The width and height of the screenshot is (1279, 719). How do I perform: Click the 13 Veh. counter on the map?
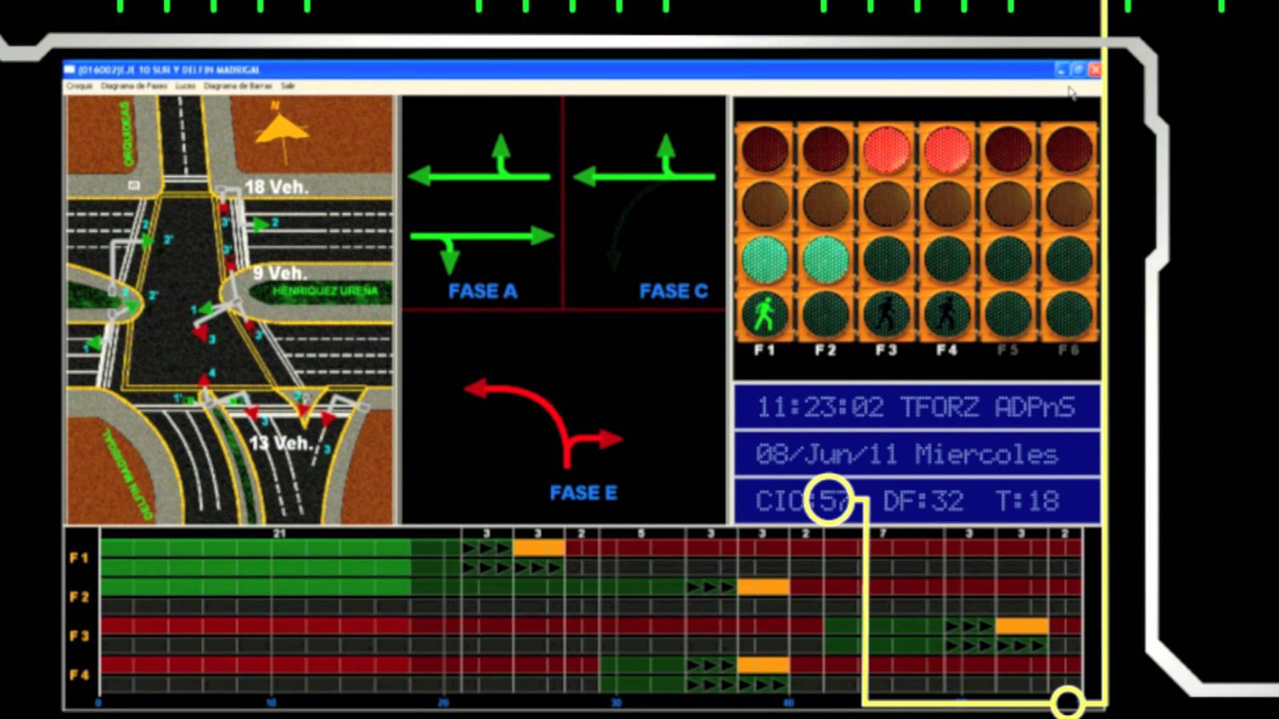pyautogui.click(x=280, y=443)
